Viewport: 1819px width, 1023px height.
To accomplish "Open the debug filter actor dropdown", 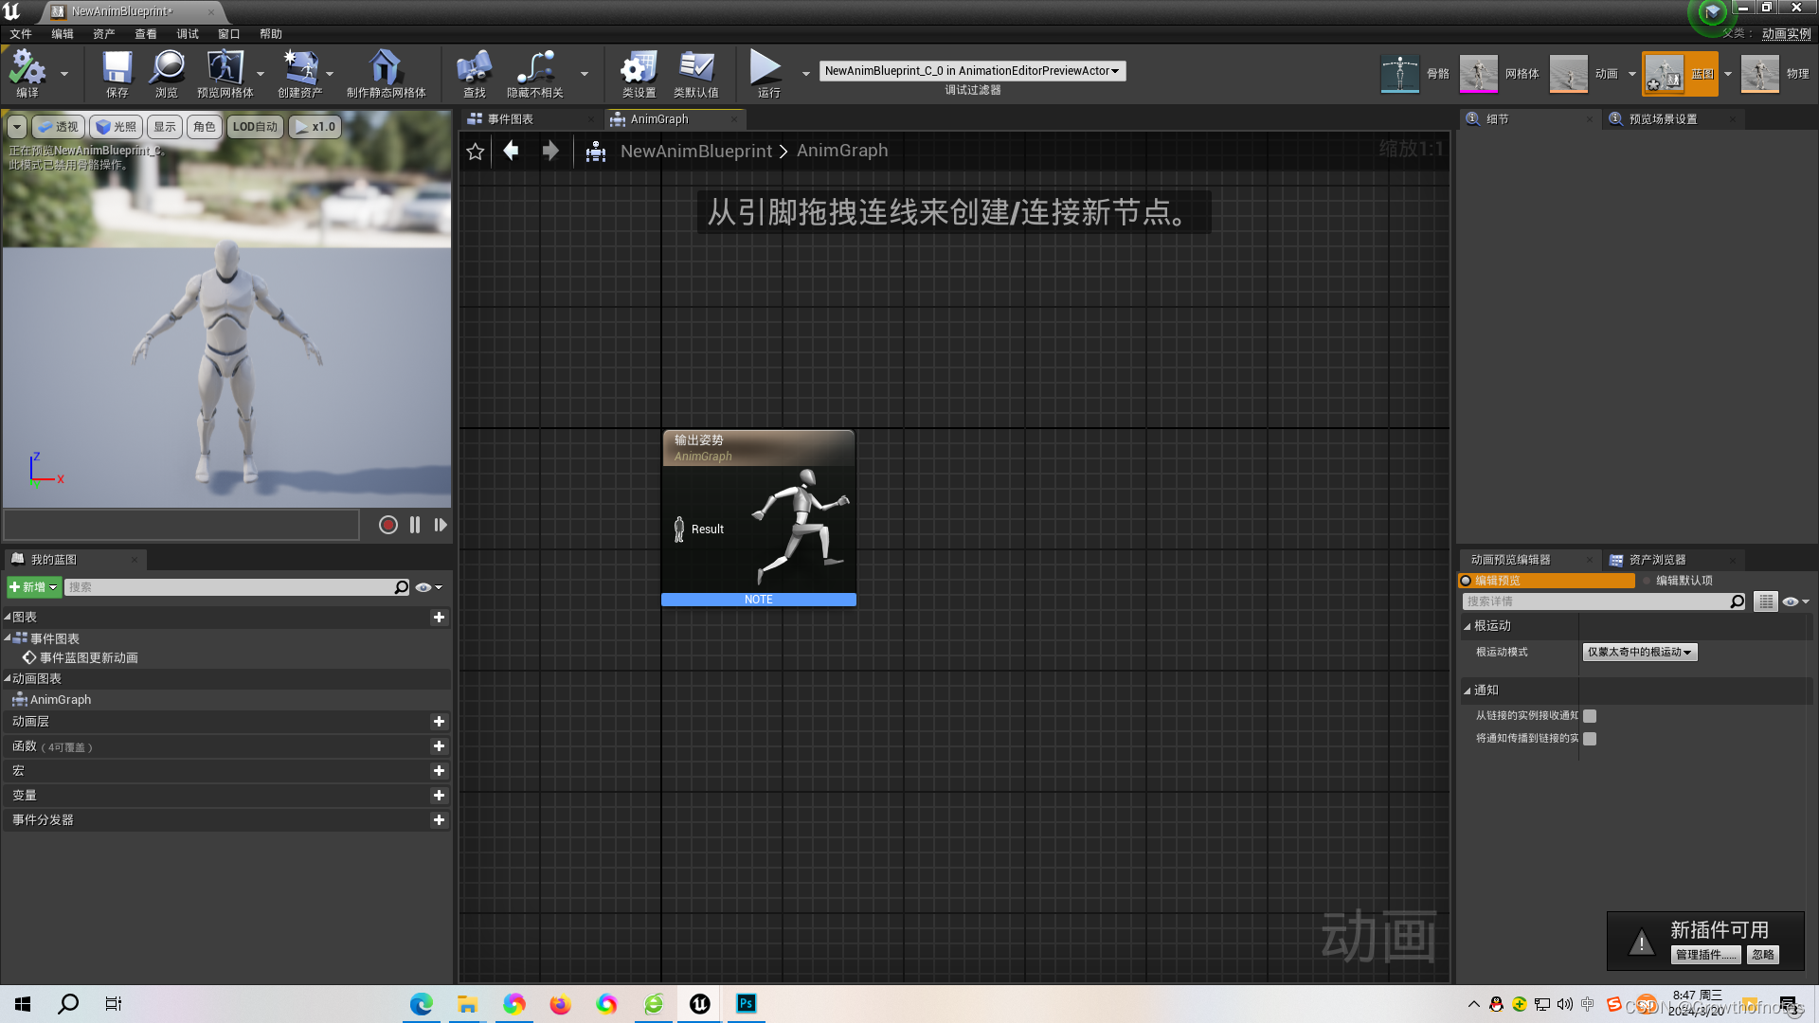I will click(x=972, y=71).
